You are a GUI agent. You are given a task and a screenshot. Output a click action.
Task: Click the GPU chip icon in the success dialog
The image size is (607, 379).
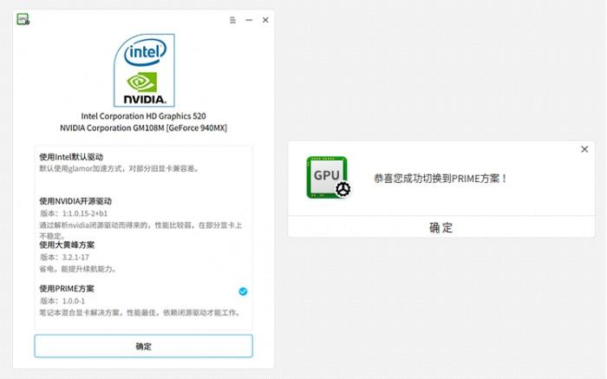[329, 177]
